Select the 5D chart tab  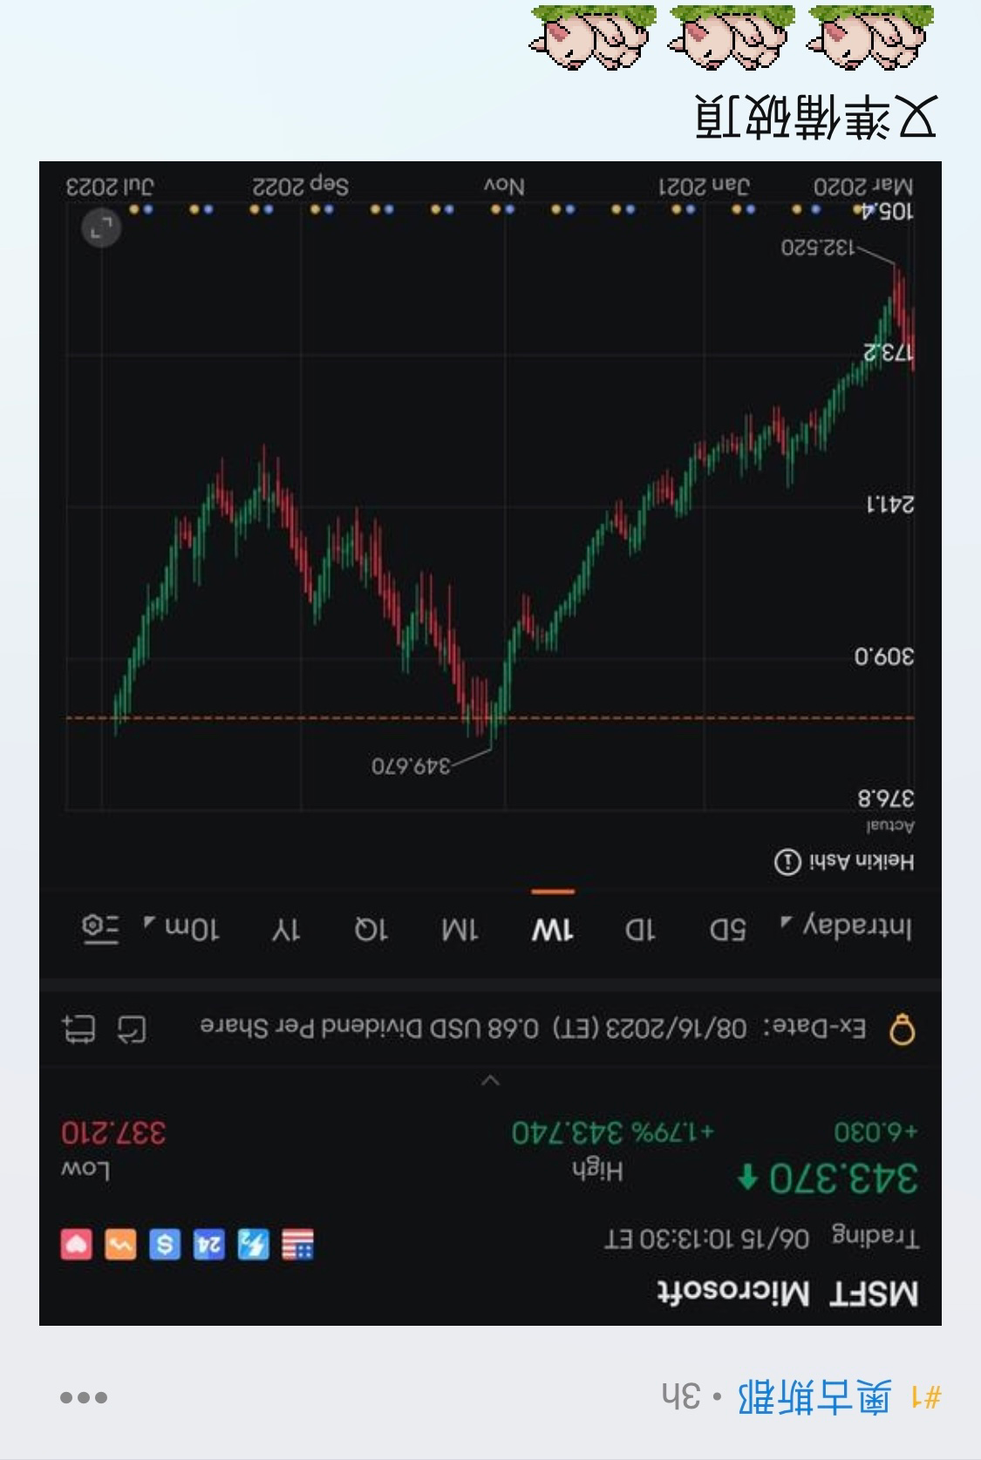(727, 929)
